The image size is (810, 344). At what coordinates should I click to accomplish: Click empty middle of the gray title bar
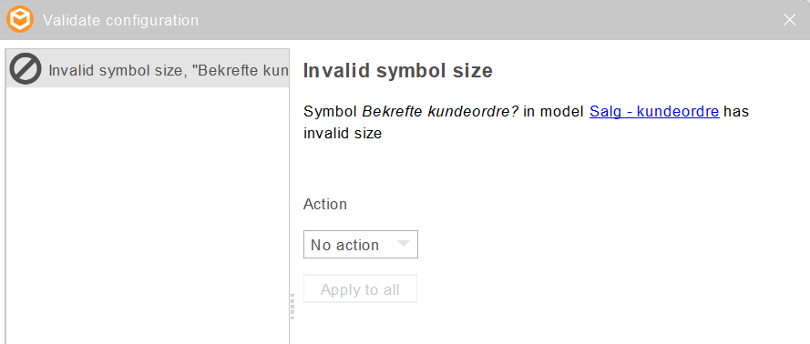[x=486, y=20]
